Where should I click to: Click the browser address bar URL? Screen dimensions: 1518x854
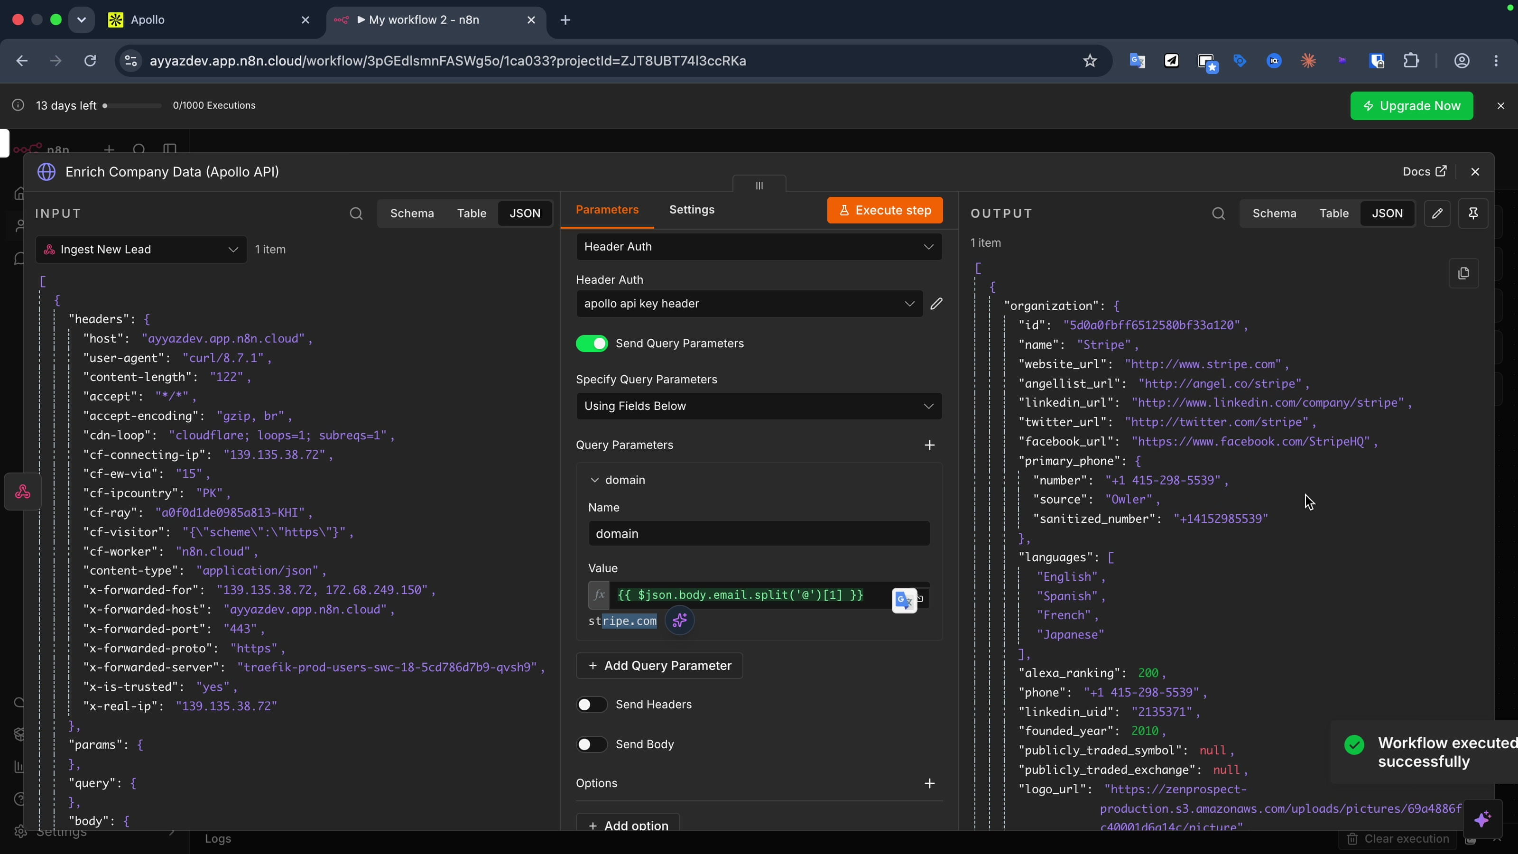tap(448, 61)
